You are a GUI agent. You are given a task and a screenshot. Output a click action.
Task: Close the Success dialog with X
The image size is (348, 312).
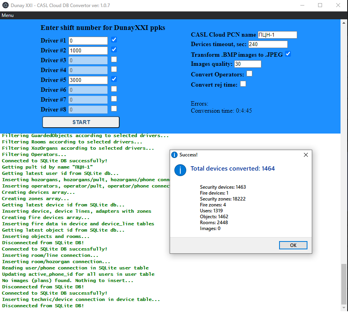pos(306,155)
